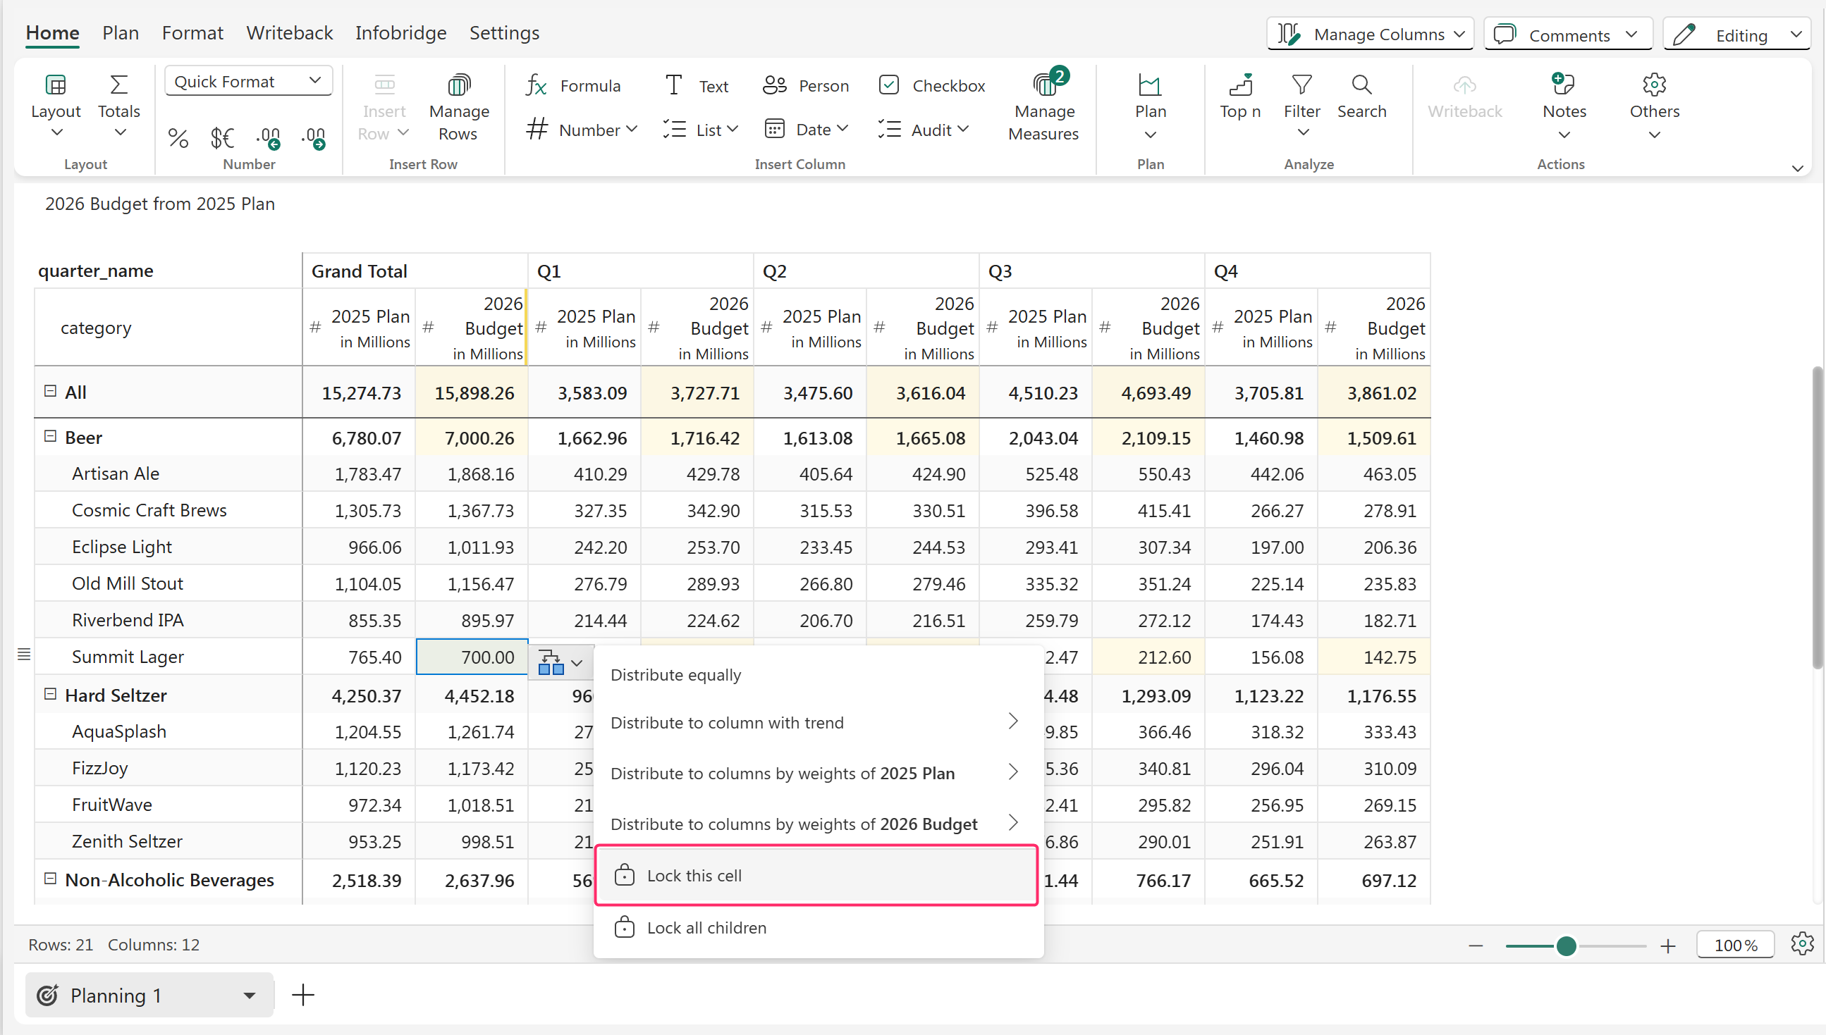Open the Planning 1 sheet dropdown
This screenshot has height=1035, width=1826.
click(249, 995)
